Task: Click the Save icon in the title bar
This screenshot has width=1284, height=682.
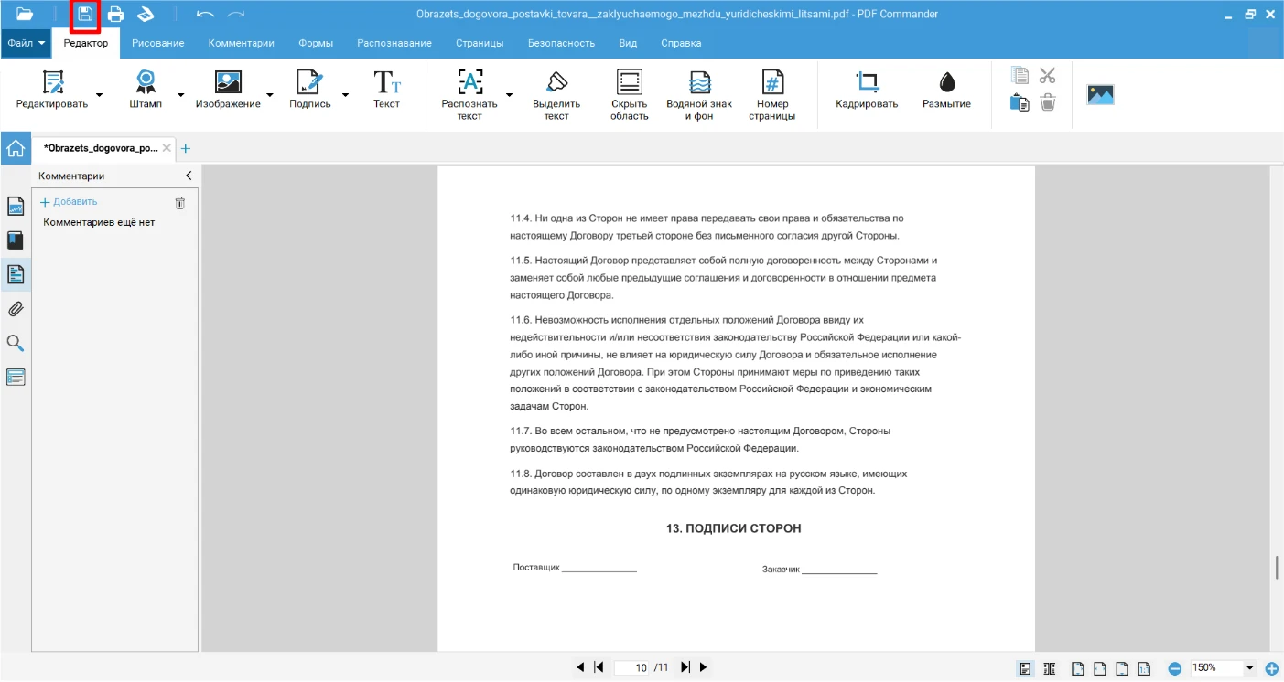Action: point(85,14)
